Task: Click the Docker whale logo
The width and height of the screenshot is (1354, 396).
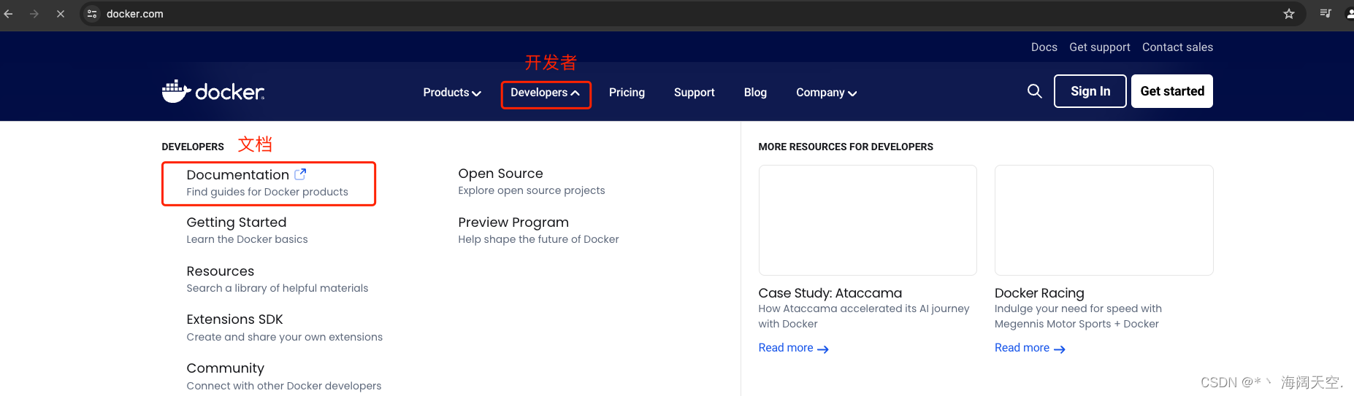Action: [x=213, y=91]
